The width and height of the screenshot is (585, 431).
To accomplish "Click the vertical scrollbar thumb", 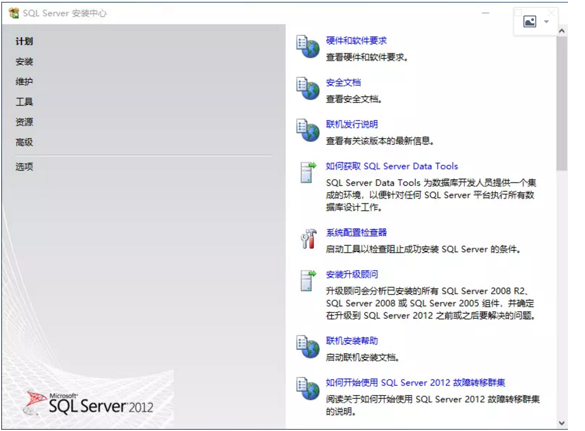I will [x=561, y=103].
